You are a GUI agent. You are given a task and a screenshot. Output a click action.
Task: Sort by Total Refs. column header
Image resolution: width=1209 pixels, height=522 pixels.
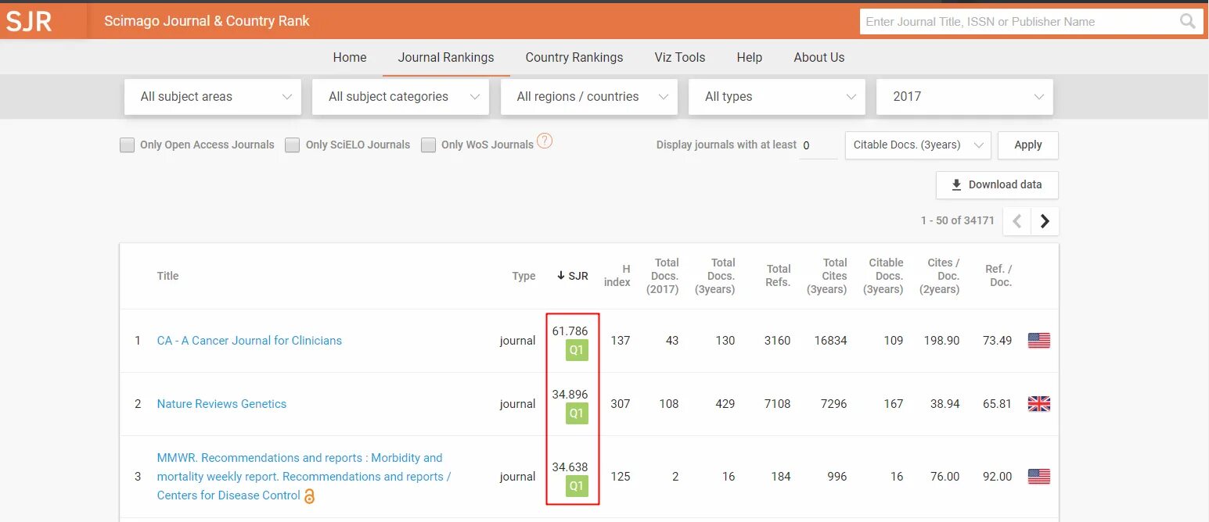tap(779, 276)
